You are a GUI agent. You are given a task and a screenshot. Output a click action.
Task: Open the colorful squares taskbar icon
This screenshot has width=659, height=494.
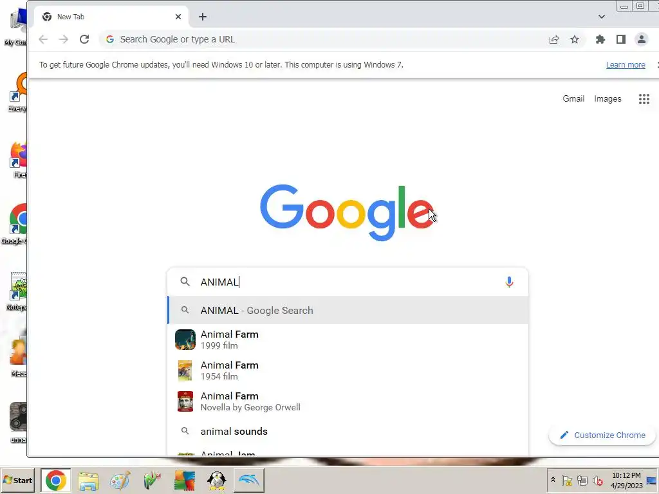pos(185,480)
